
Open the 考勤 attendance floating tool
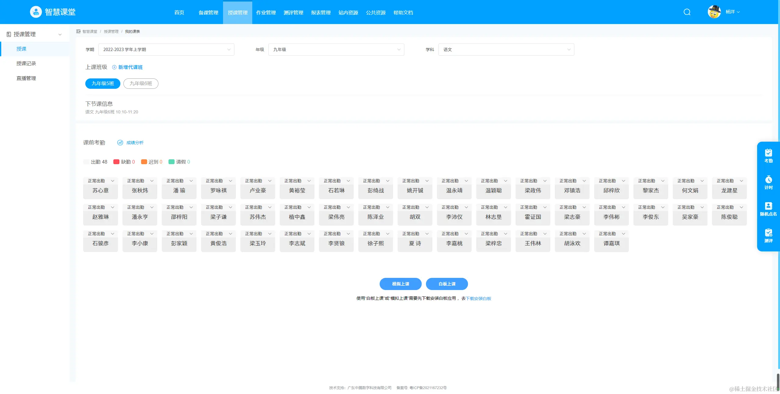(x=768, y=155)
